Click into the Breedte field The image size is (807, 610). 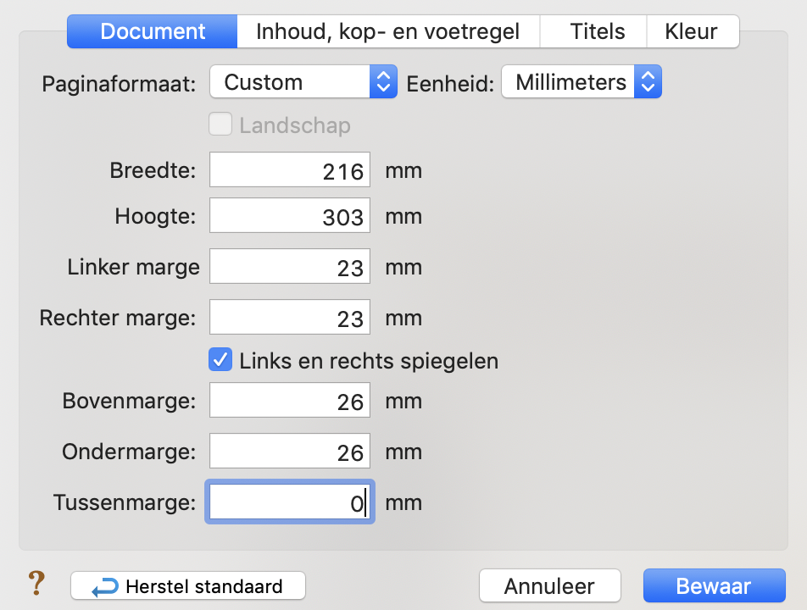pos(289,170)
